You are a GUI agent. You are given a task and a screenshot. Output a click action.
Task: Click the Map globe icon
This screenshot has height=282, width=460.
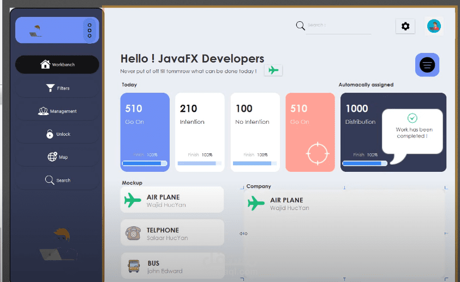52,157
